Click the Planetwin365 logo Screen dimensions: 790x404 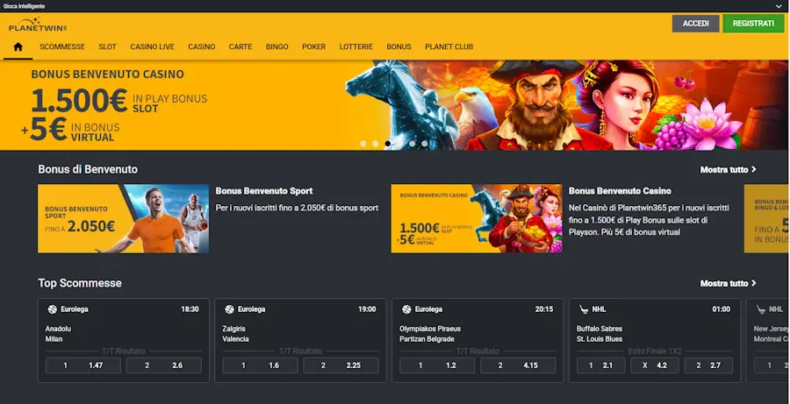click(38, 25)
